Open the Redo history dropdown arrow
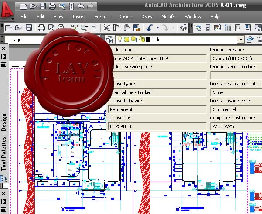 tap(173, 27)
